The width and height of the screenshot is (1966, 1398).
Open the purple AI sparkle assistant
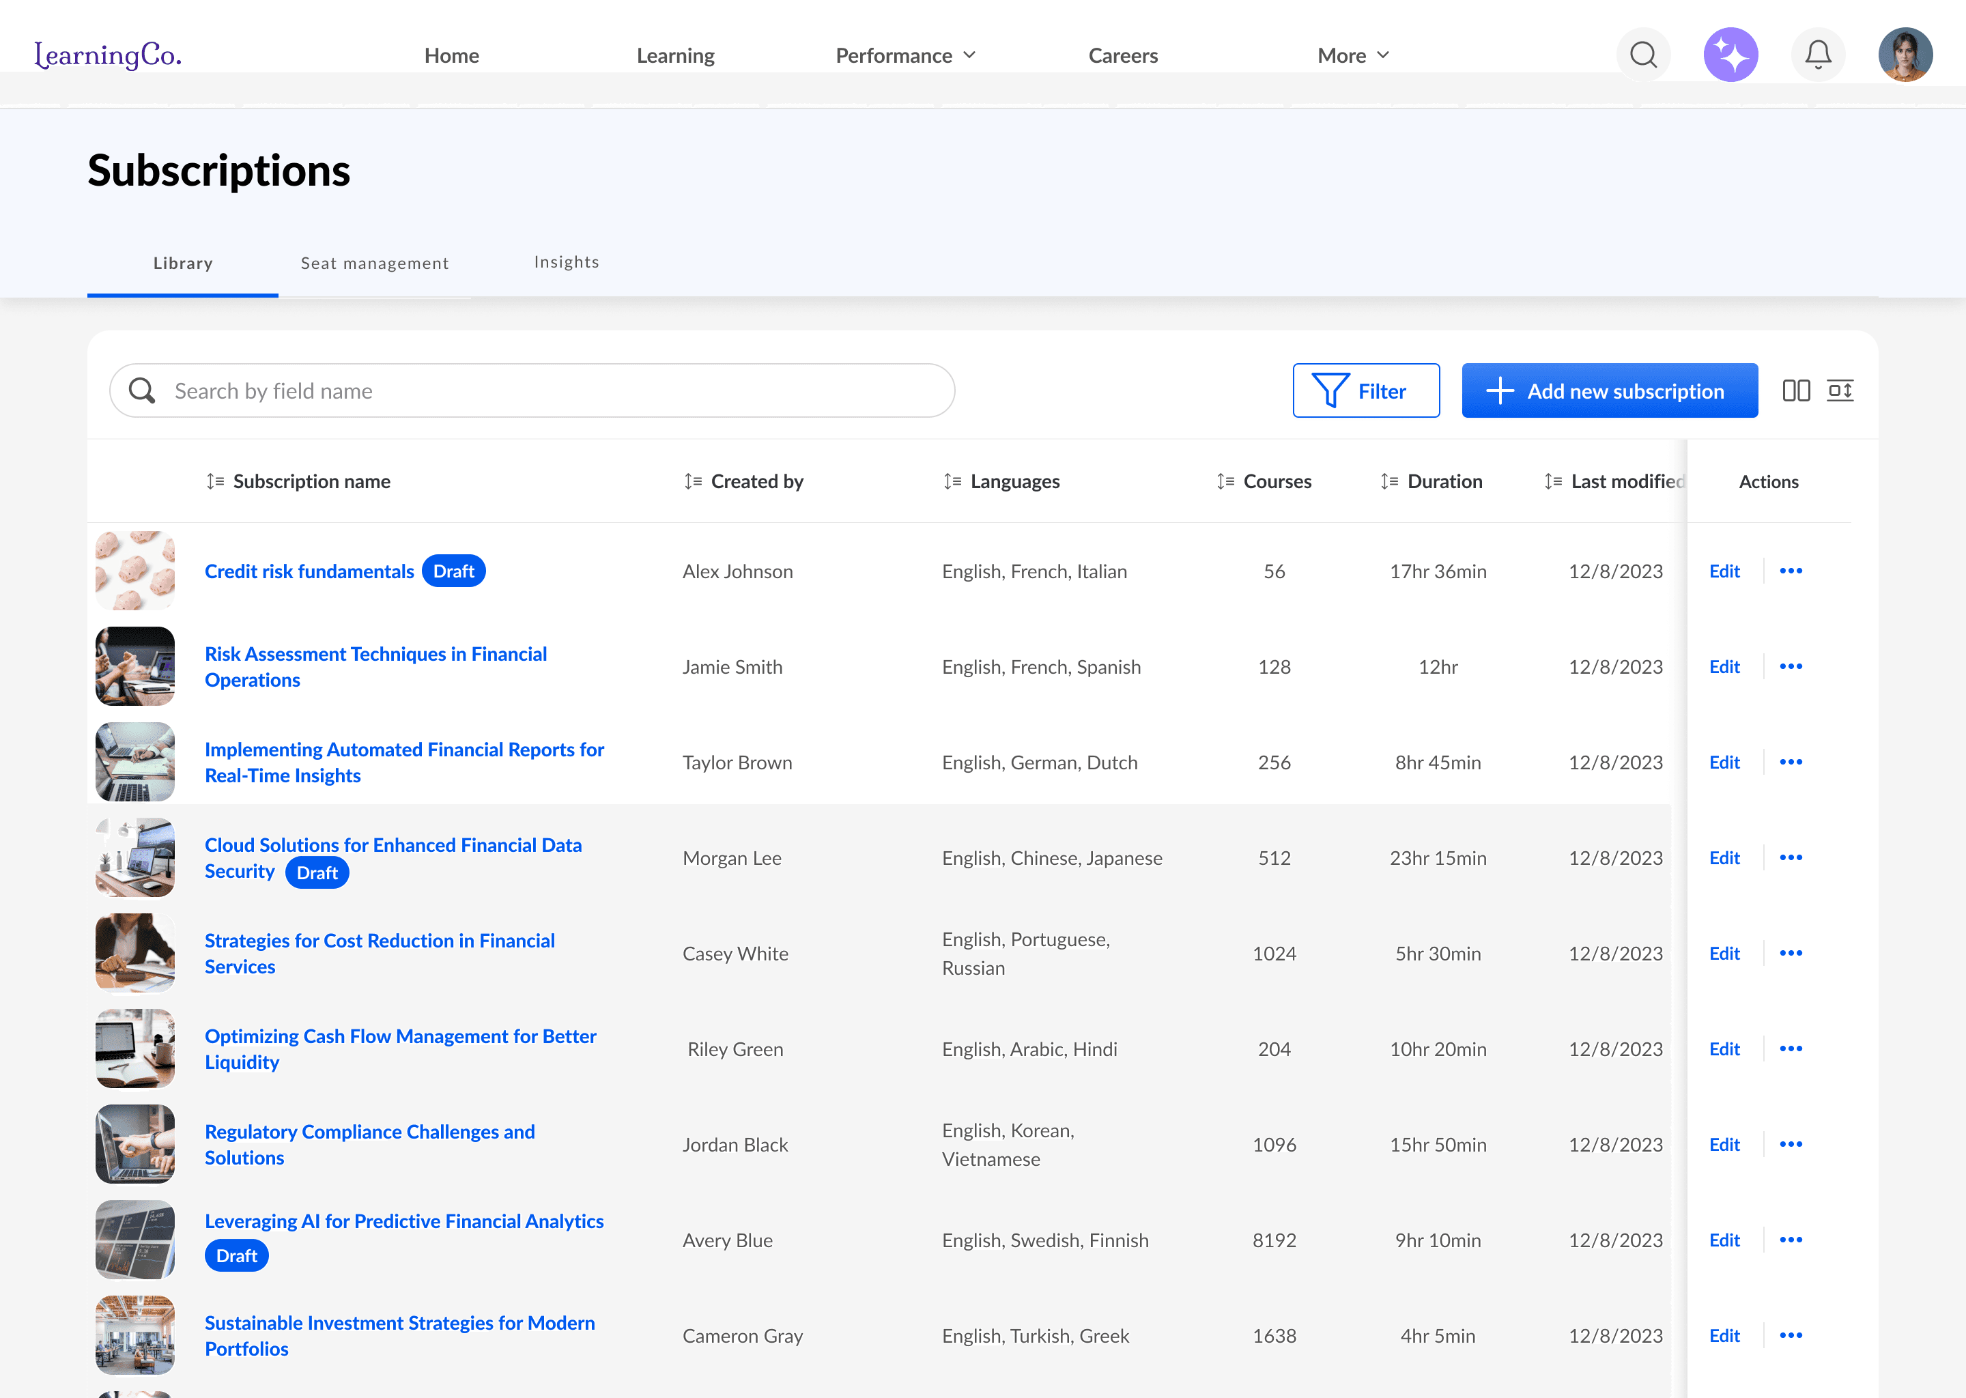pyautogui.click(x=1730, y=55)
